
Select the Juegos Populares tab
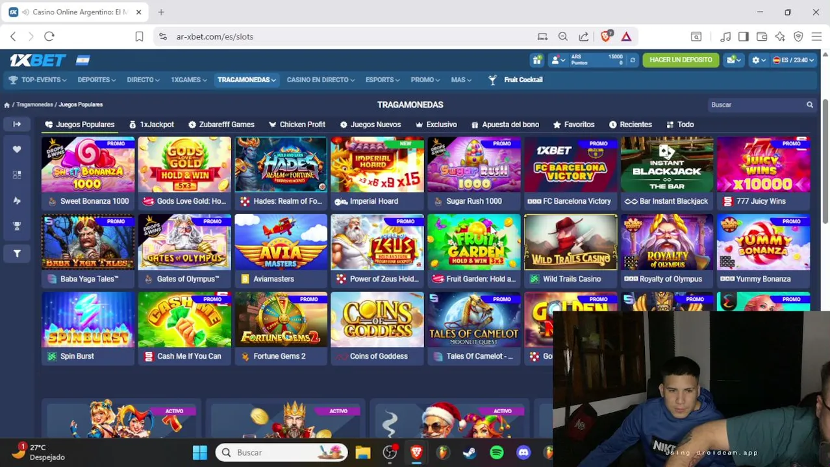click(80, 125)
